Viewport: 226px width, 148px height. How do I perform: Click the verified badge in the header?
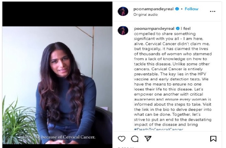coord(177,9)
